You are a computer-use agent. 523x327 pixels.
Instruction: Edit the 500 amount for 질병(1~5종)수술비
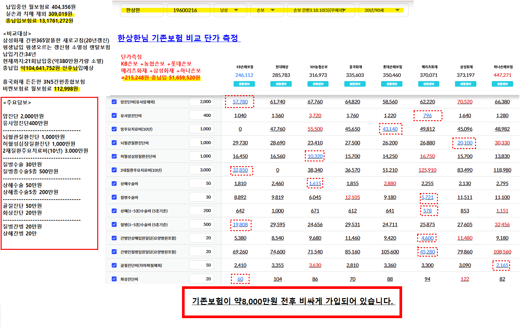coord(202,224)
